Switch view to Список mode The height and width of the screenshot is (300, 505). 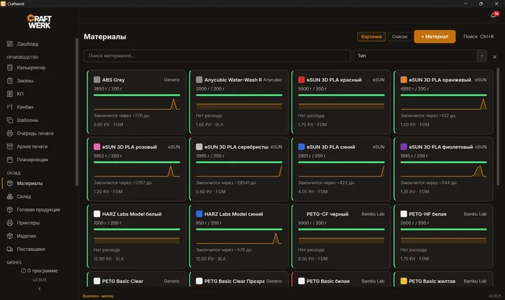[400, 36]
